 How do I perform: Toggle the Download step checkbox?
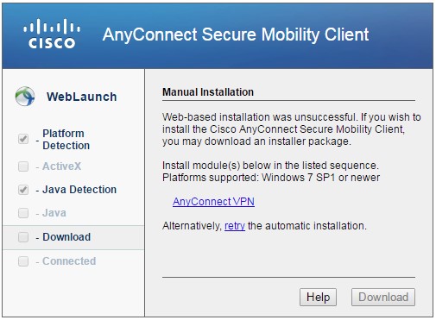pos(23,237)
